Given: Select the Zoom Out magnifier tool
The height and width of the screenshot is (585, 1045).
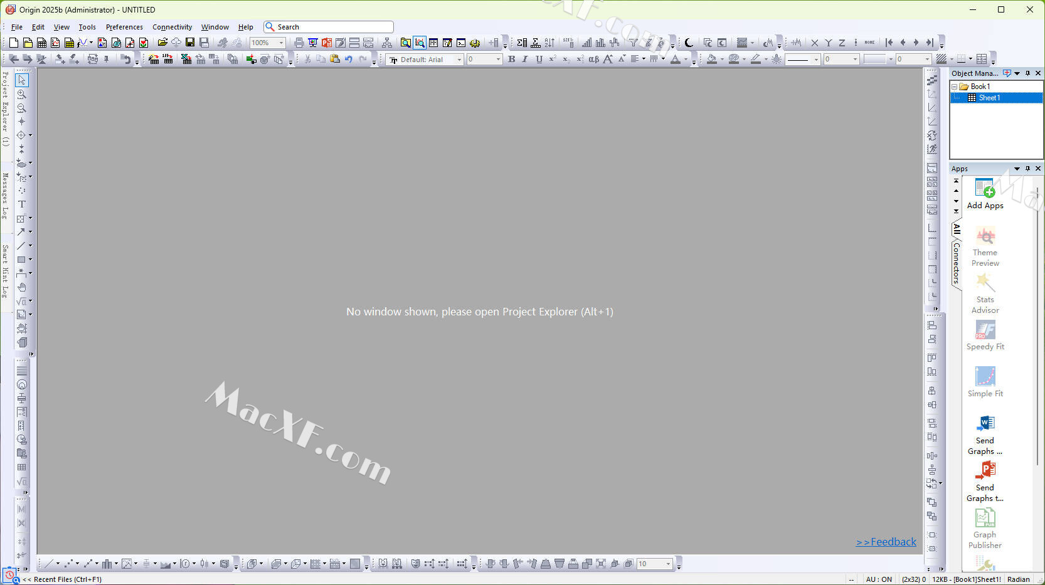Looking at the screenshot, I should point(21,108).
